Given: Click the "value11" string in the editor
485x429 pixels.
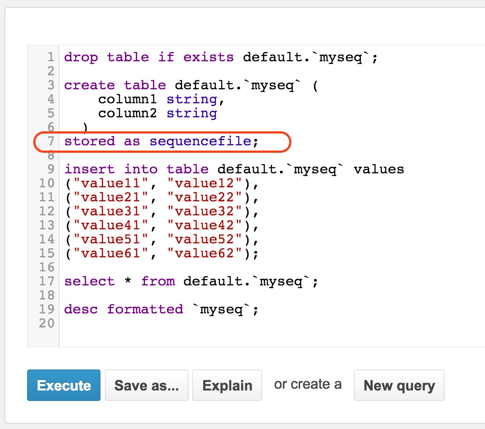Looking at the screenshot, I should click(x=111, y=183).
